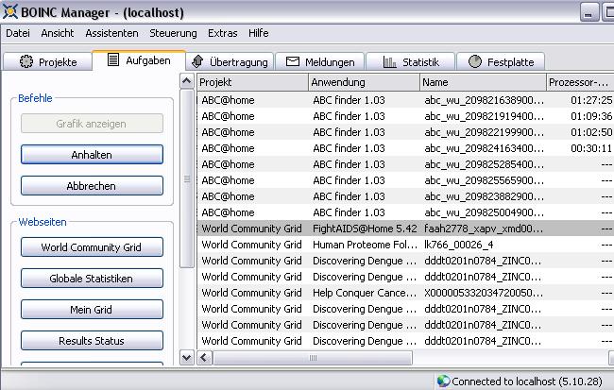Click the task list icon on Aufgaben tab
614x390 pixels.
pyautogui.click(x=113, y=60)
